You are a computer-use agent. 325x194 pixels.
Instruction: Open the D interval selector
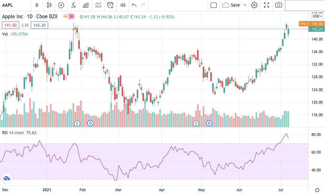click(37, 5)
